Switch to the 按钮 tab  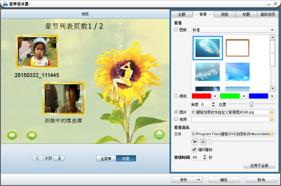(x=224, y=14)
